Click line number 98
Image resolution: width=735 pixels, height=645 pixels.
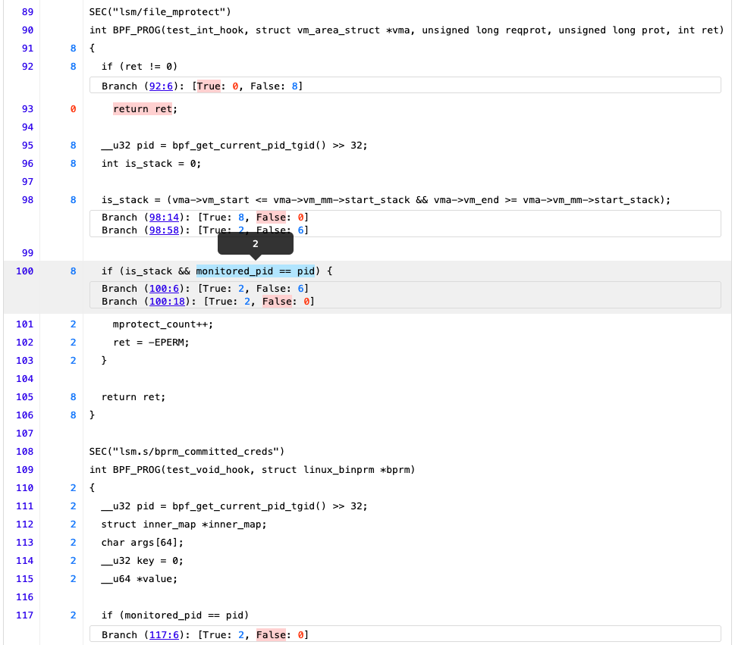[x=27, y=200]
